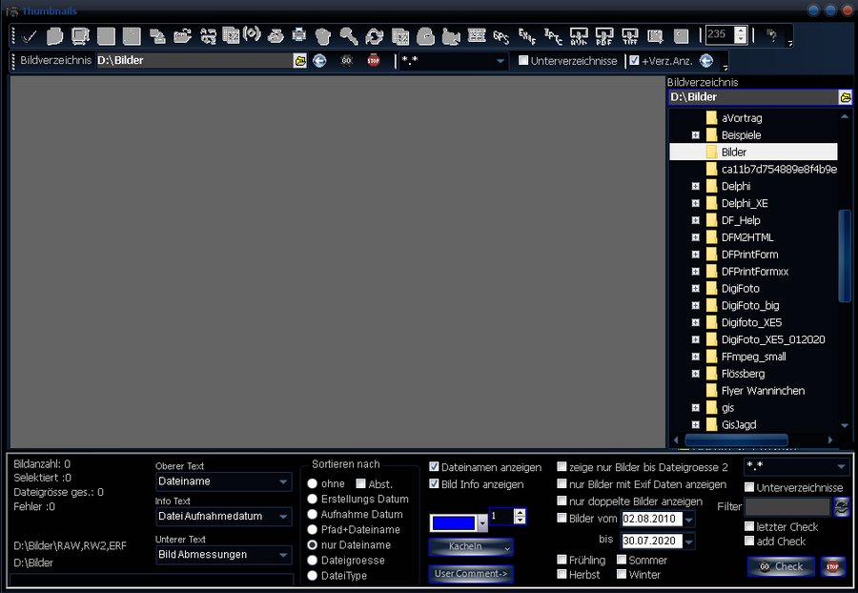This screenshot has height=593, width=858.
Task: Click the TIFF export toolbar icon
Action: point(629,36)
